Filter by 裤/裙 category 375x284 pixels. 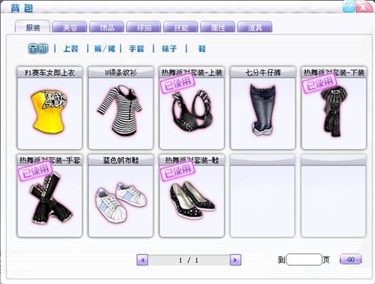(104, 49)
